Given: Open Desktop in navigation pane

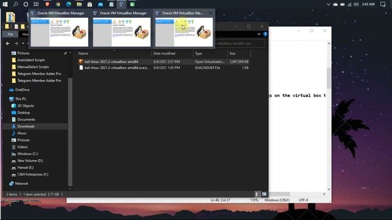Looking at the screenshot, I should [x=23, y=112].
